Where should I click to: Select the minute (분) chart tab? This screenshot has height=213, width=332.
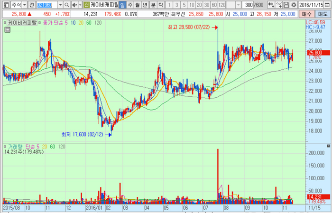click(x=152, y=4)
